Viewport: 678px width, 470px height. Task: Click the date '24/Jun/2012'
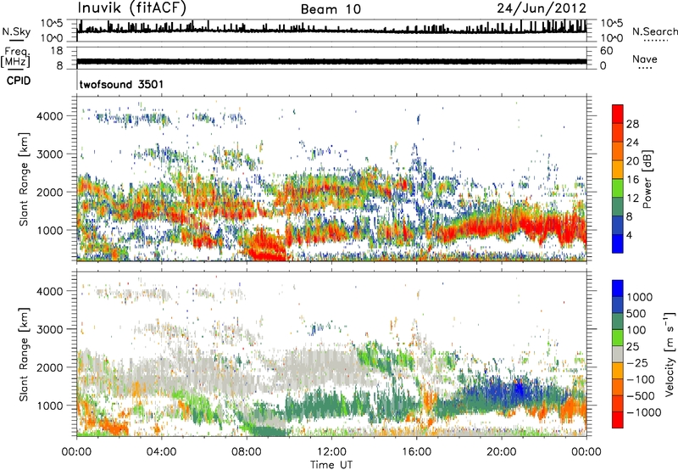(x=542, y=8)
